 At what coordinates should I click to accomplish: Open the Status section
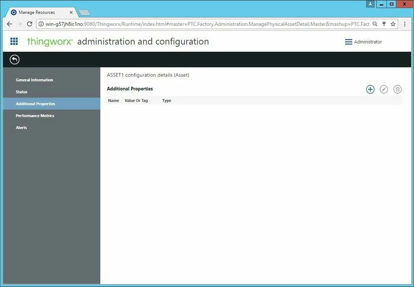[22, 92]
